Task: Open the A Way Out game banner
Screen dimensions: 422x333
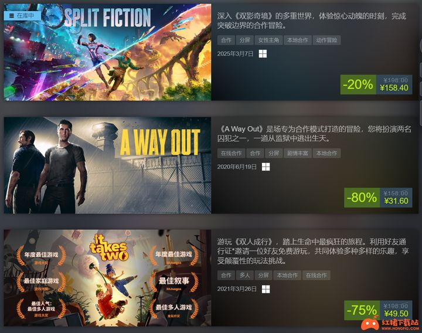Action: (107, 165)
